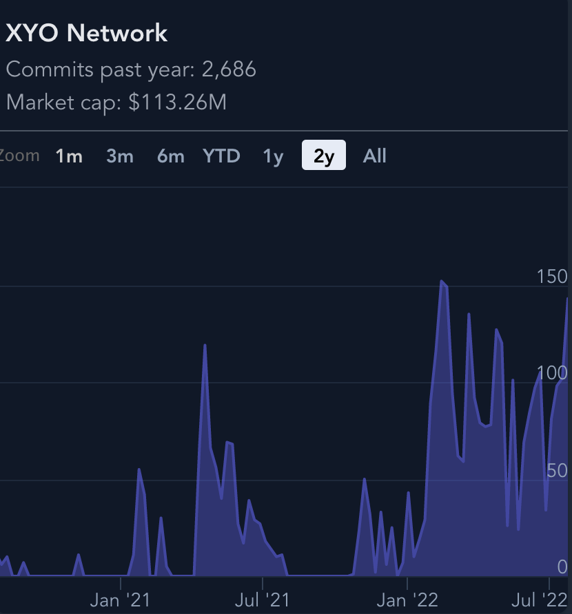Screen dimensions: 572x614
Task: Click the Jul '22 axis label
Action: [540, 600]
